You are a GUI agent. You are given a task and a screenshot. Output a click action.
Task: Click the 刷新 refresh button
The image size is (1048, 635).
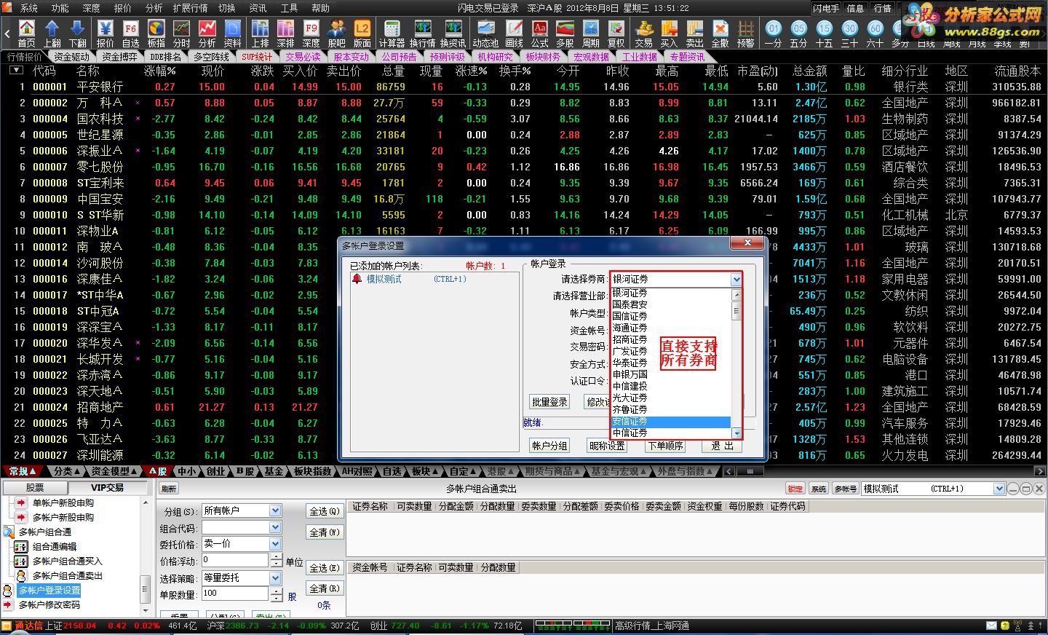point(169,489)
